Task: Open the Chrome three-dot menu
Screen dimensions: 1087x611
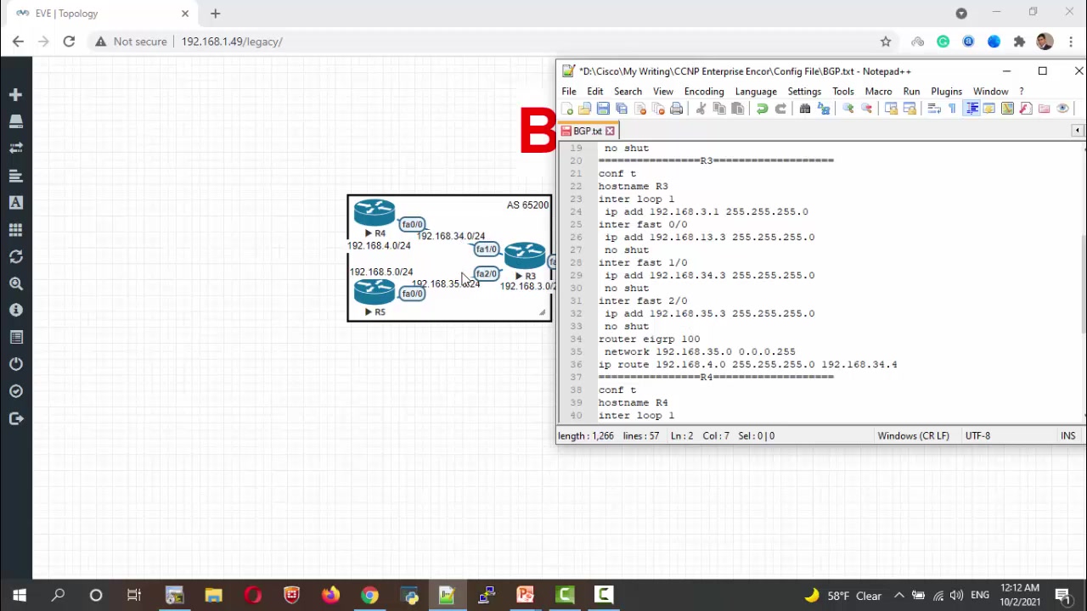Action: coord(1071,42)
